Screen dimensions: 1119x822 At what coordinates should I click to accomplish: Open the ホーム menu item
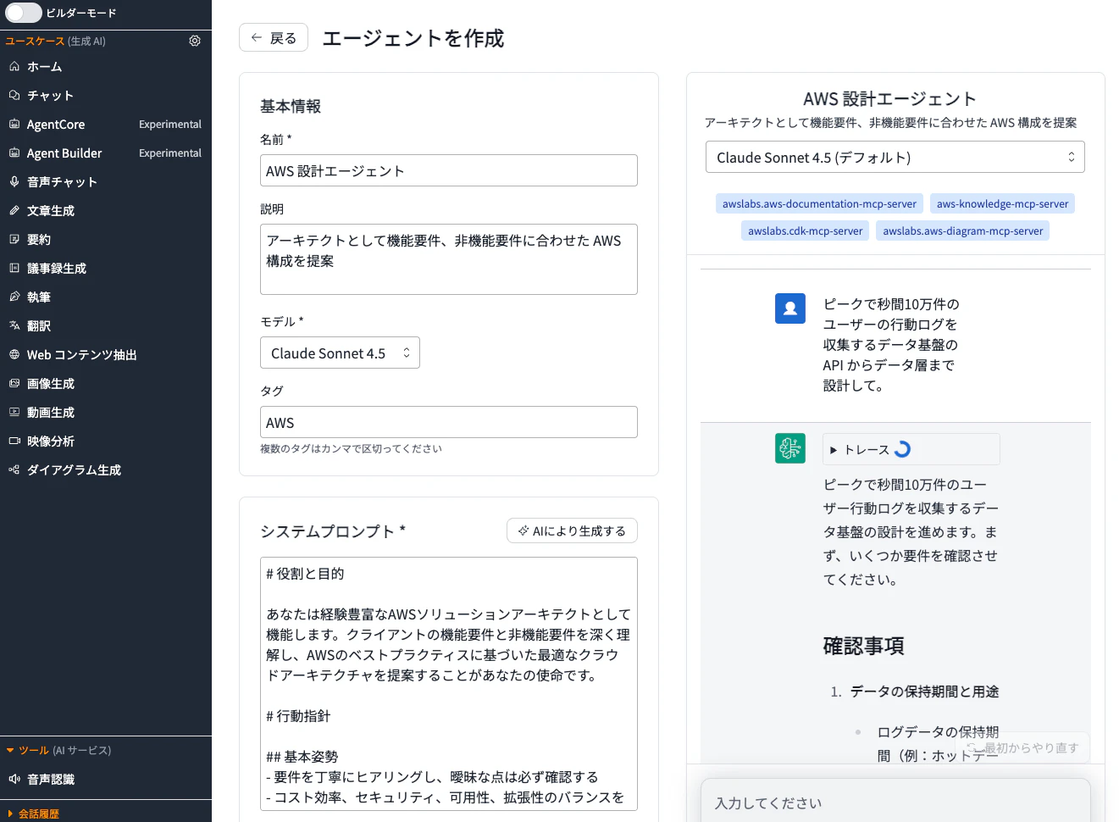click(106, 66)
